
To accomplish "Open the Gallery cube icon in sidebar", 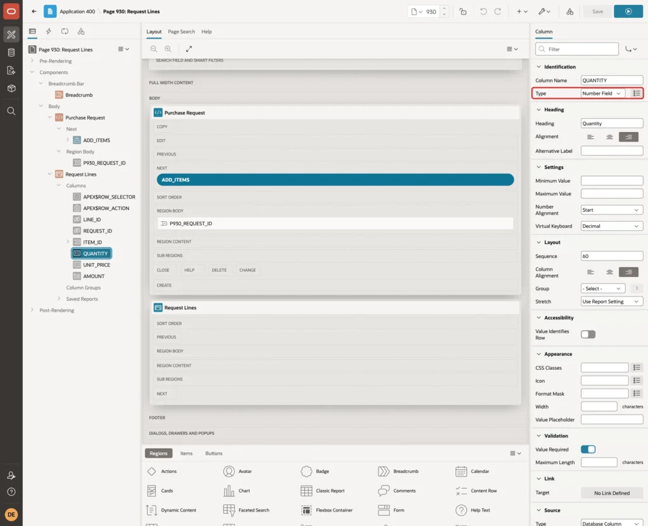I will (11, 88).
